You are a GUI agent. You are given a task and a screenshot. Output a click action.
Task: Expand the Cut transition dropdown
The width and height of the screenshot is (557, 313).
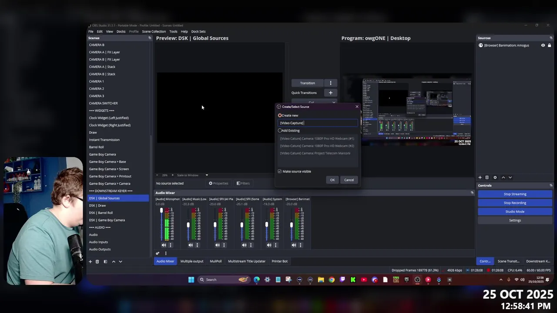click(334, 103)
